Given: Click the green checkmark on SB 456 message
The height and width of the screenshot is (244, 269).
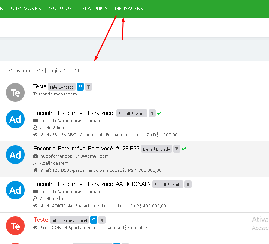Looking at the screenshot, I should (159, 113).
